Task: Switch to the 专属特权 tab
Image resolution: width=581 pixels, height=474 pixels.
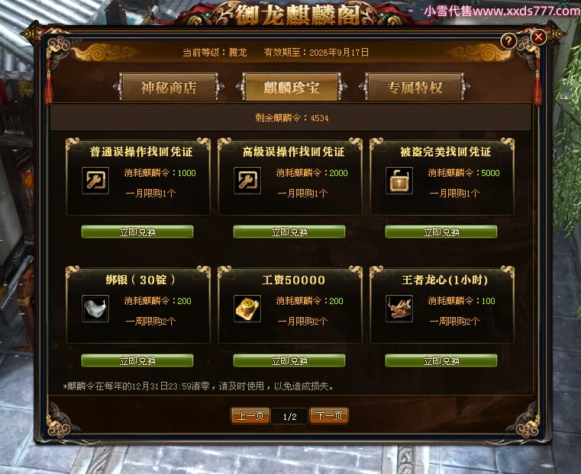Action: 415,88
